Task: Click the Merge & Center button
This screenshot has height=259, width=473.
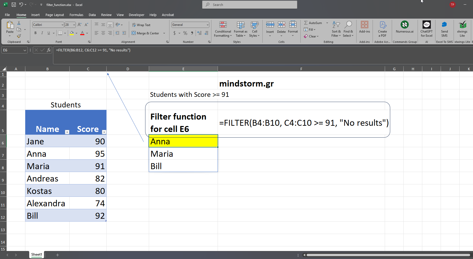Action: (x=145, y=33)
